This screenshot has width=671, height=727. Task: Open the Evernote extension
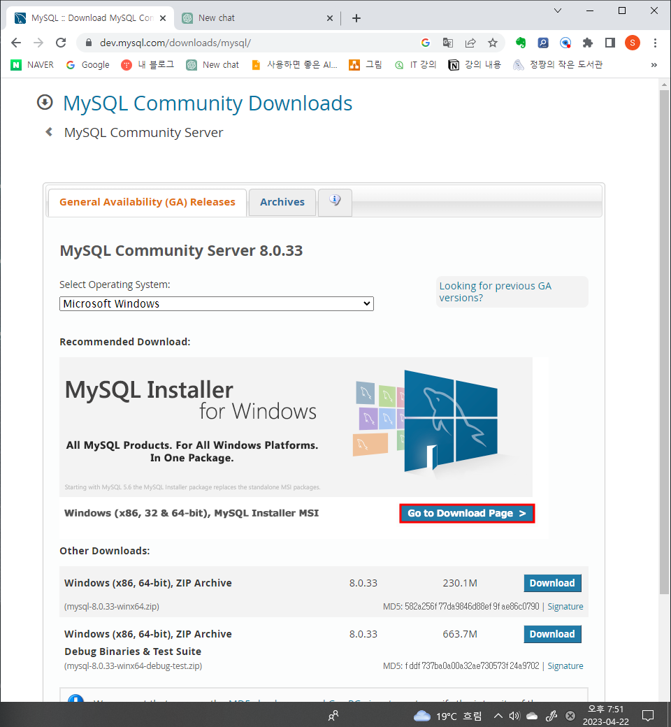[x=521, y=43]
